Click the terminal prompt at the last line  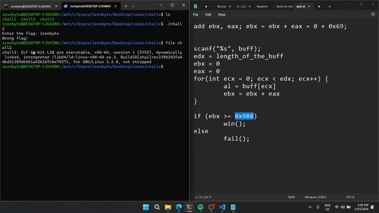pyautogui.click(x=83, y=66)
